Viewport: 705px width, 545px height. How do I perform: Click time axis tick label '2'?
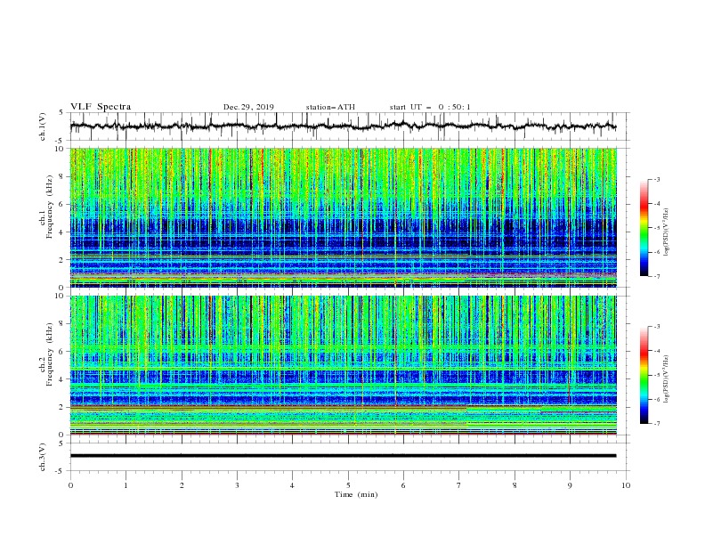coord(182,485)
